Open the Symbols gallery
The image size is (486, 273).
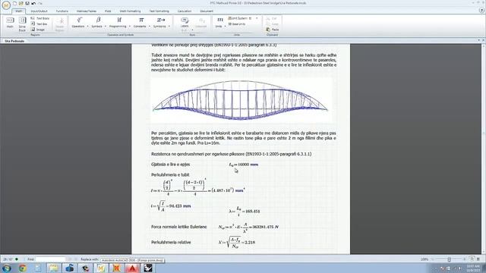[97, 22]
